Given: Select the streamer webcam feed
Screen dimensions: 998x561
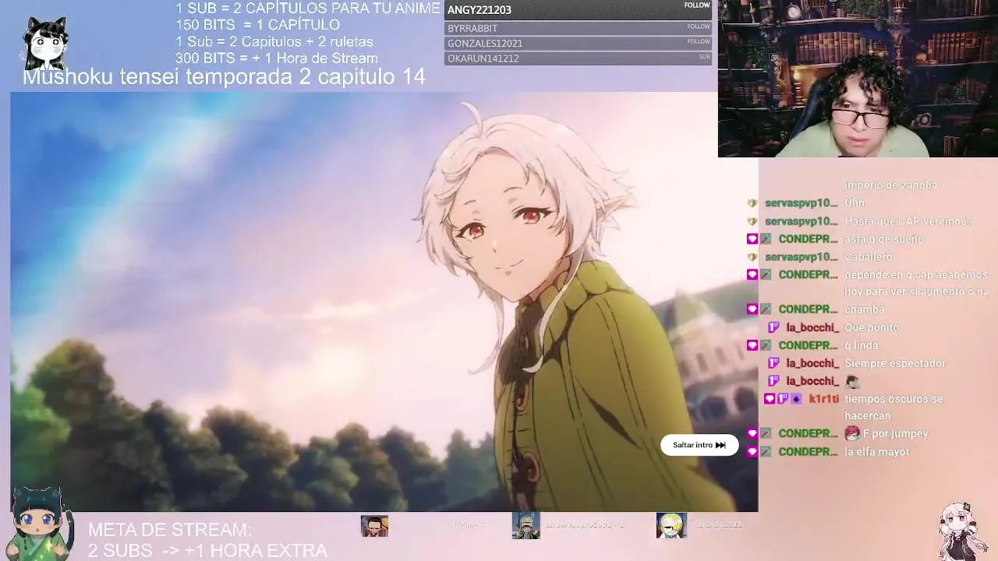Looking at the screenshot, I should (858, 79).
